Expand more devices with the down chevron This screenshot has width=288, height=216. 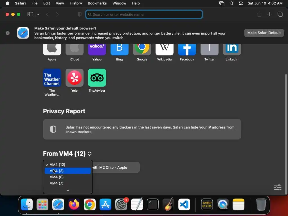pos(67,190)
